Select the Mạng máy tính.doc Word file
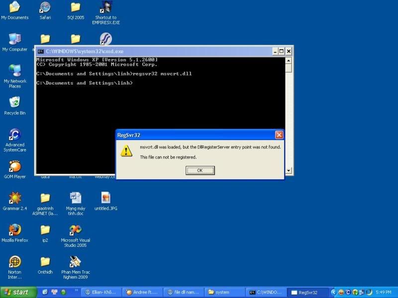The image size is (398, 298). pyautogui.click(x=76, y=204)
